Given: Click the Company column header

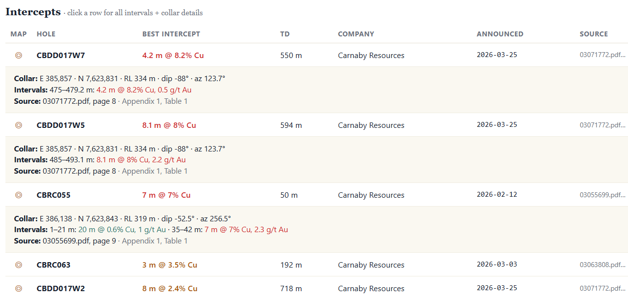Looking at the screenshot, I should point(356,34).
